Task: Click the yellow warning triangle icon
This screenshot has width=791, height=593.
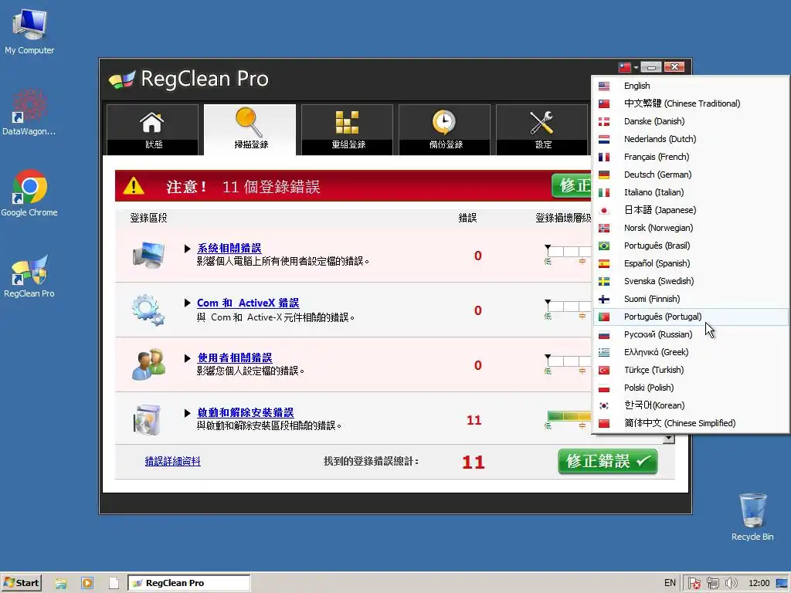Action: pyautogui.click(x=134, y=186)
